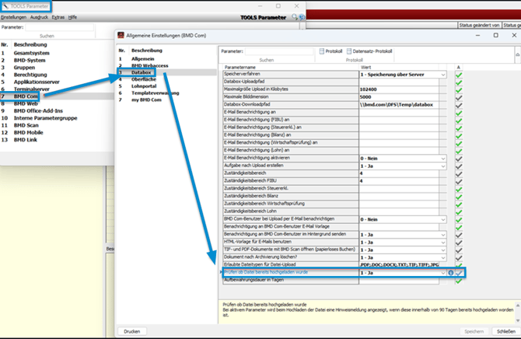The image size is (521, 339).
Task: Open the Hilfe menu
Action: (72, 17)
